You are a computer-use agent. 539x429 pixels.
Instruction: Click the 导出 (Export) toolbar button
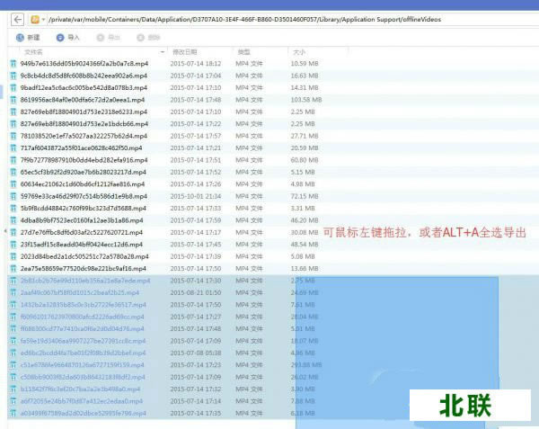(x=108, y=37)
